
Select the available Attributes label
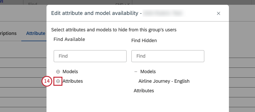pyautogui.click(x=73, y=81)
